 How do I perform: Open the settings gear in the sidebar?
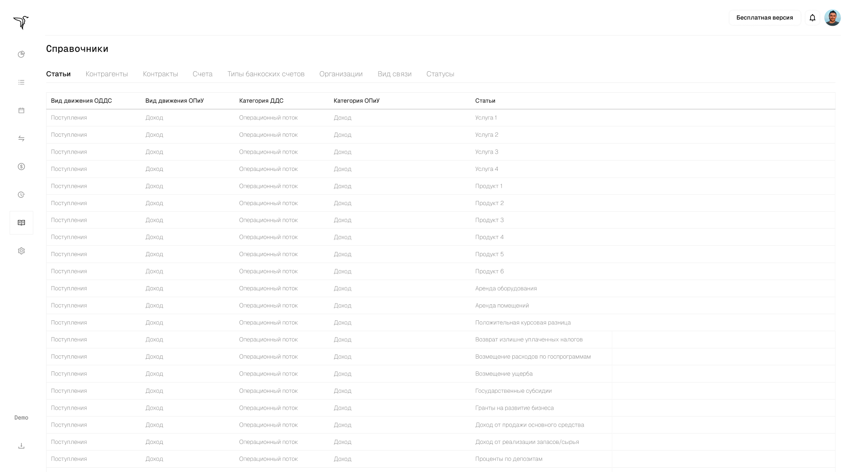click(x=21, y=251)
